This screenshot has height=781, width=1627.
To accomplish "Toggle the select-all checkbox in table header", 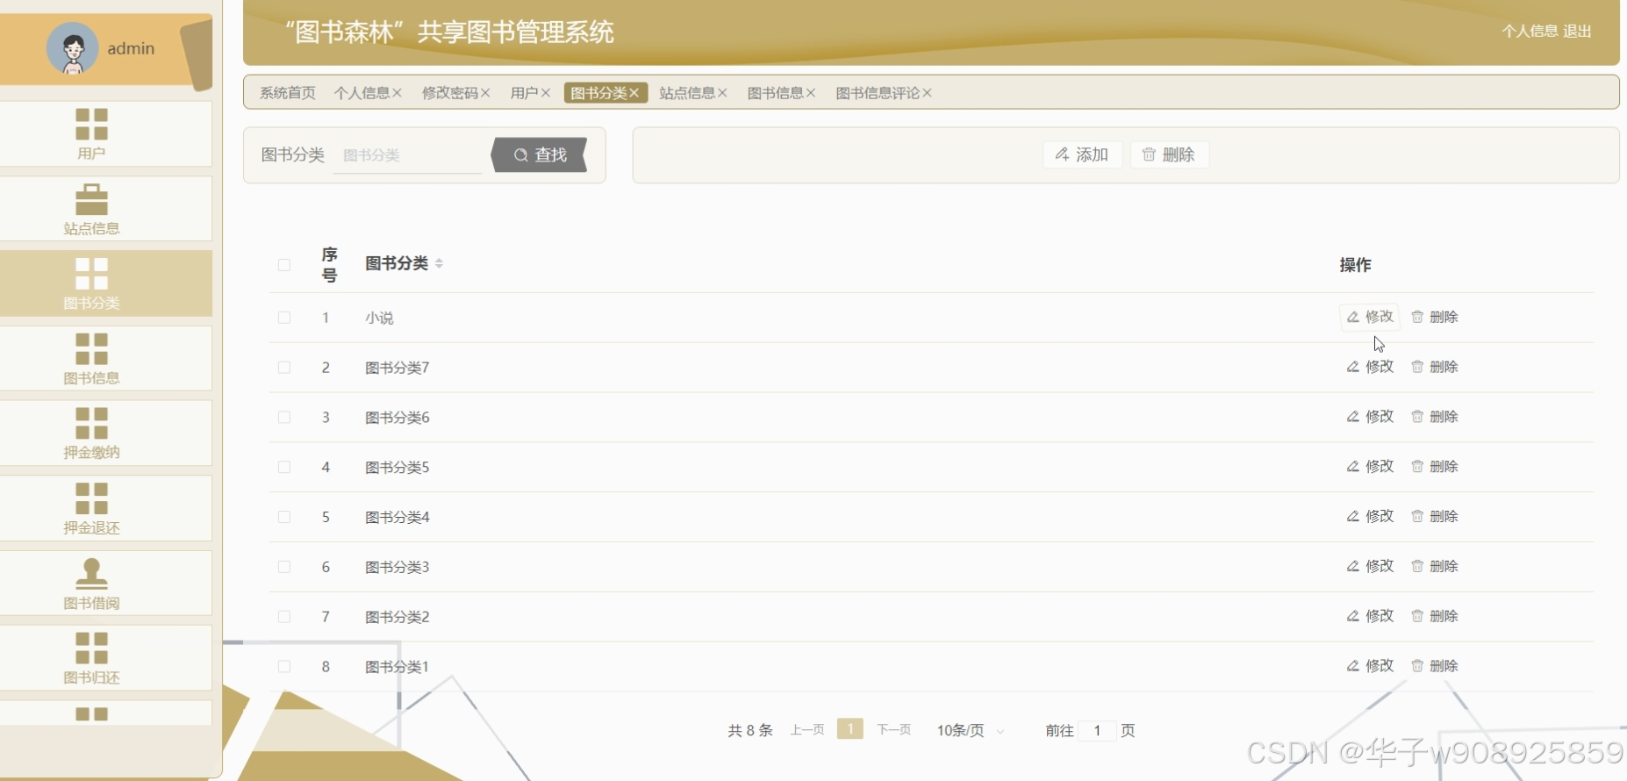I will [284, 265].
